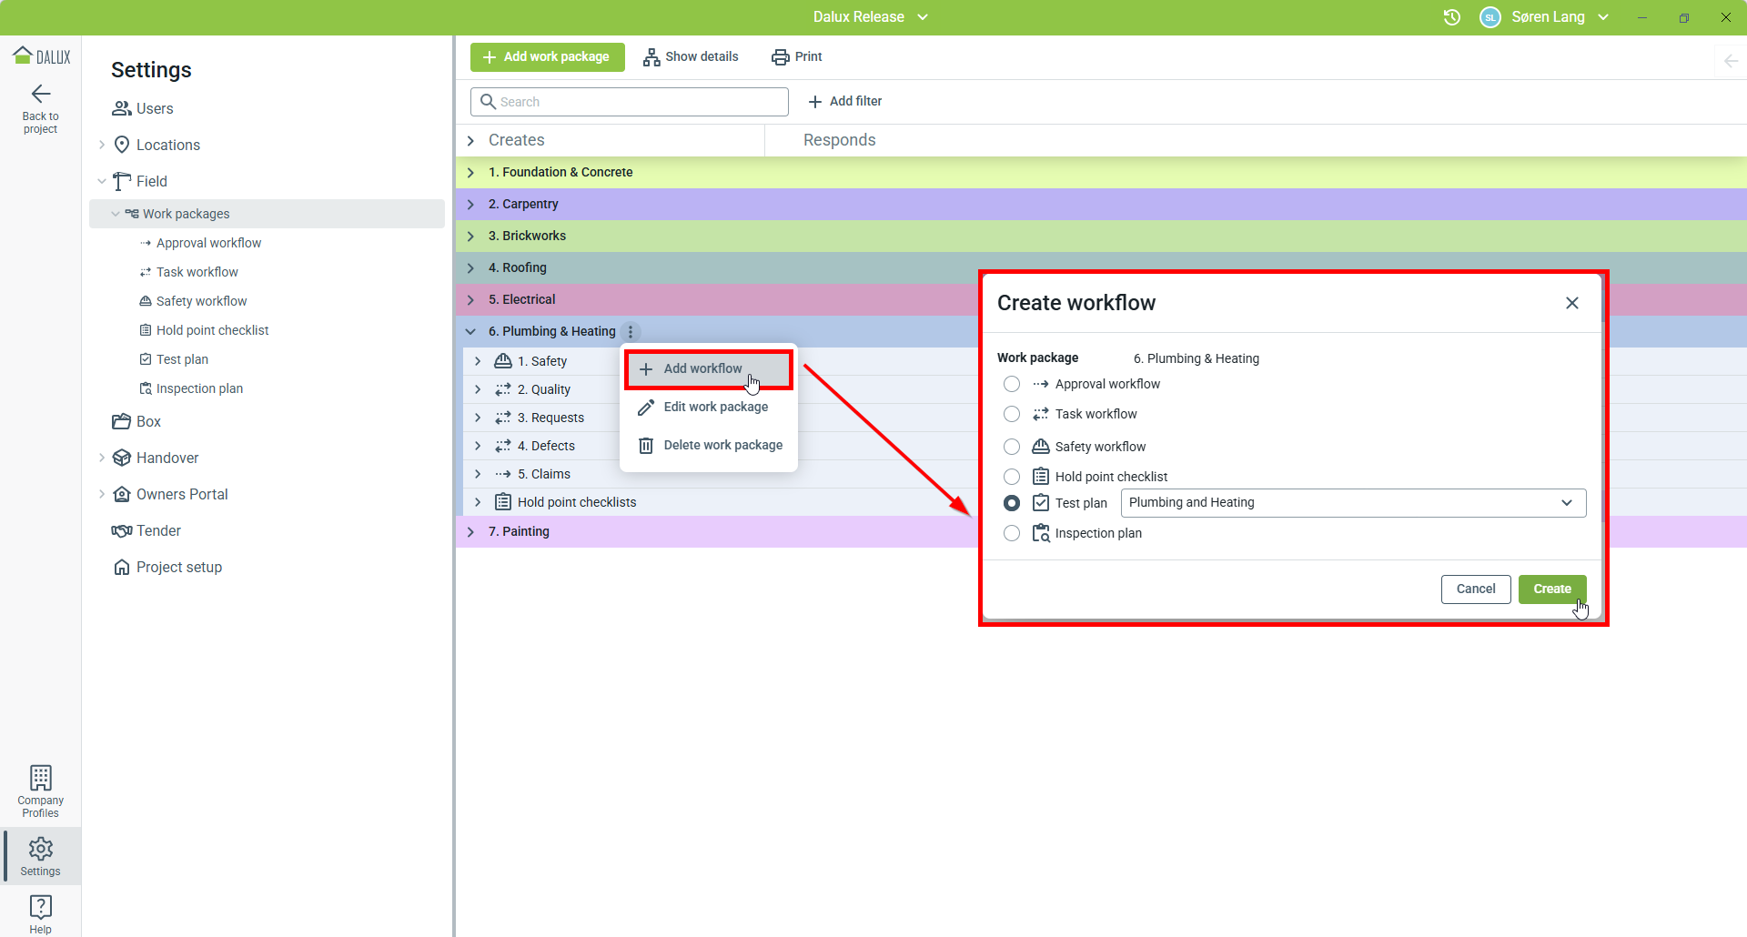Expand the 2. Quality workflow row

(478, 389)
